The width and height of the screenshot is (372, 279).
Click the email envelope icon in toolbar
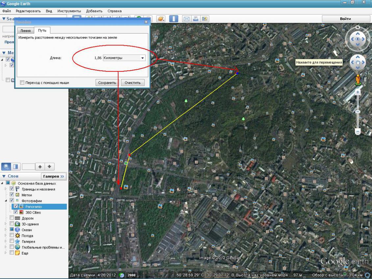(x=186, y=19)
